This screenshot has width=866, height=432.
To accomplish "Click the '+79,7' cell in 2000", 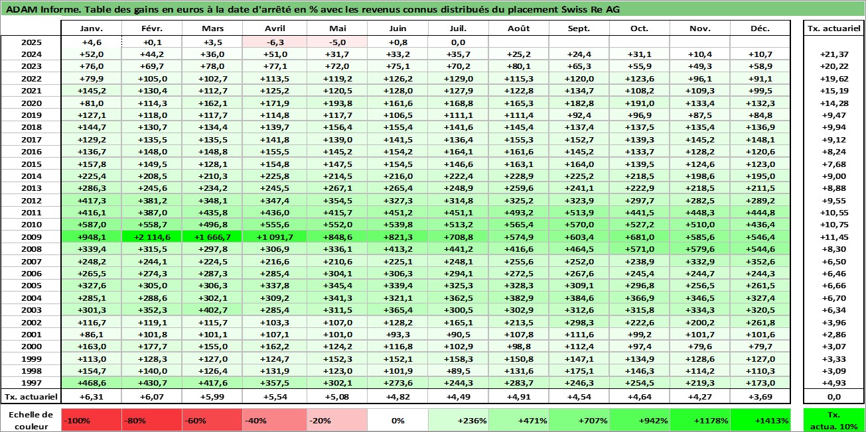I will [x=760, y=346].
